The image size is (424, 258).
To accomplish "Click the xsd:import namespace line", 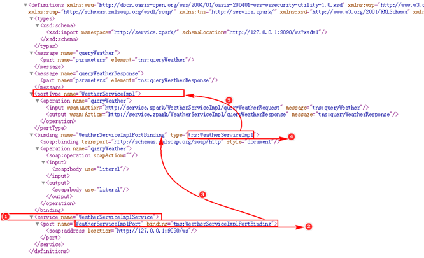I will click(x=187, y=32).
